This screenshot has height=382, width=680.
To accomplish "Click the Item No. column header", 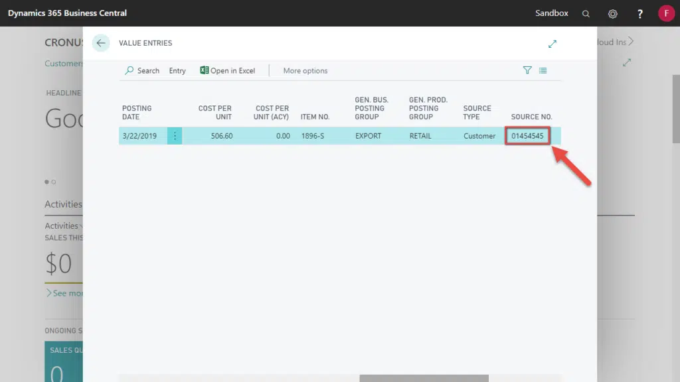I will click(315, 117).
